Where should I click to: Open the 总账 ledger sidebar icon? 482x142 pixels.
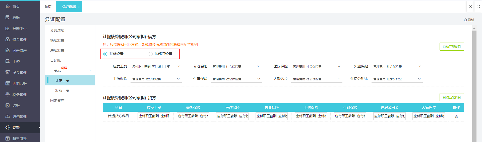tap(8, 17)
